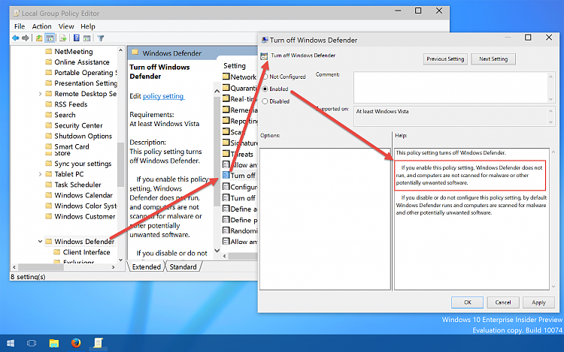This screenshot has height=352, width=564.
Task: Click the description pane vertical scrollbar thumb
Action: tap(217, 151)
